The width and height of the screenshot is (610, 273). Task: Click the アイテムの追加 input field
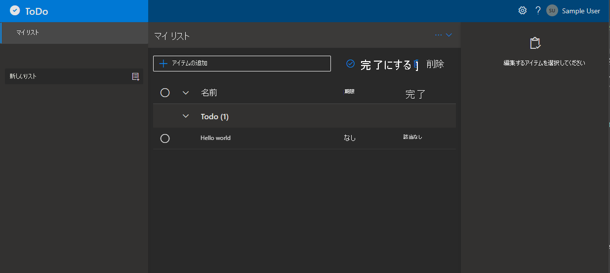(242, 64)
